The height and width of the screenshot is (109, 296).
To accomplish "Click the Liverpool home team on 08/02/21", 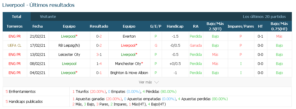I will (69, 64).
